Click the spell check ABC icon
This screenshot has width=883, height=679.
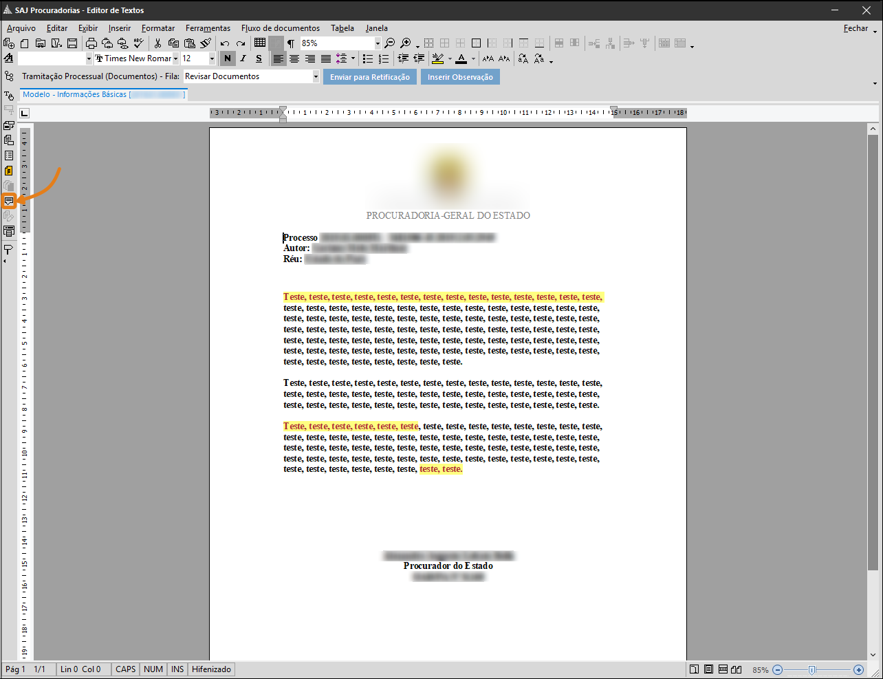[138, 43]
